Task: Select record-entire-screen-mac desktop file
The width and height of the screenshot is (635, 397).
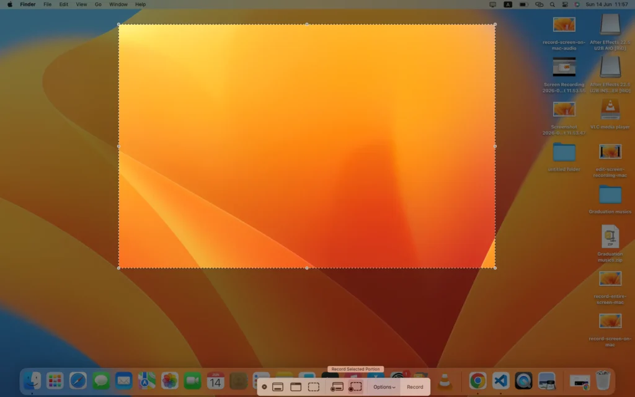Action: click(x=610, y=279)
